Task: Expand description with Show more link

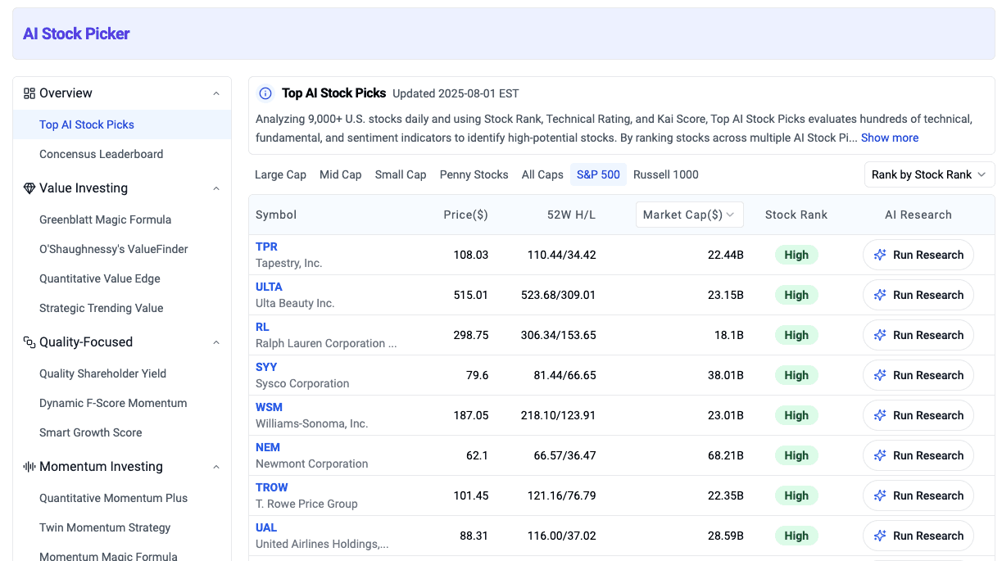Action: coord(889,138)
